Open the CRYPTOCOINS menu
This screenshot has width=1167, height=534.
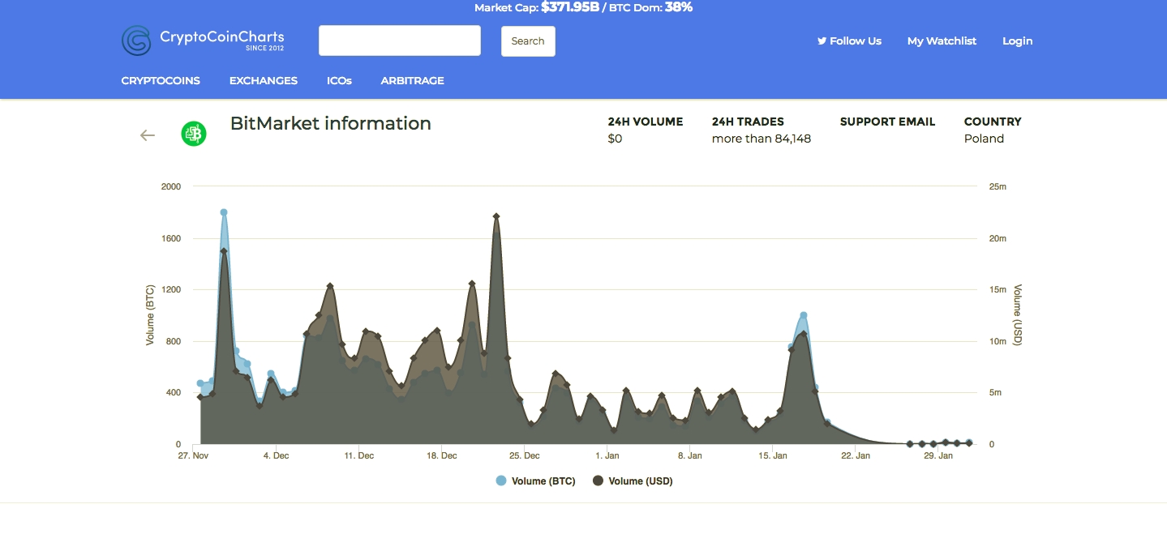161,80
